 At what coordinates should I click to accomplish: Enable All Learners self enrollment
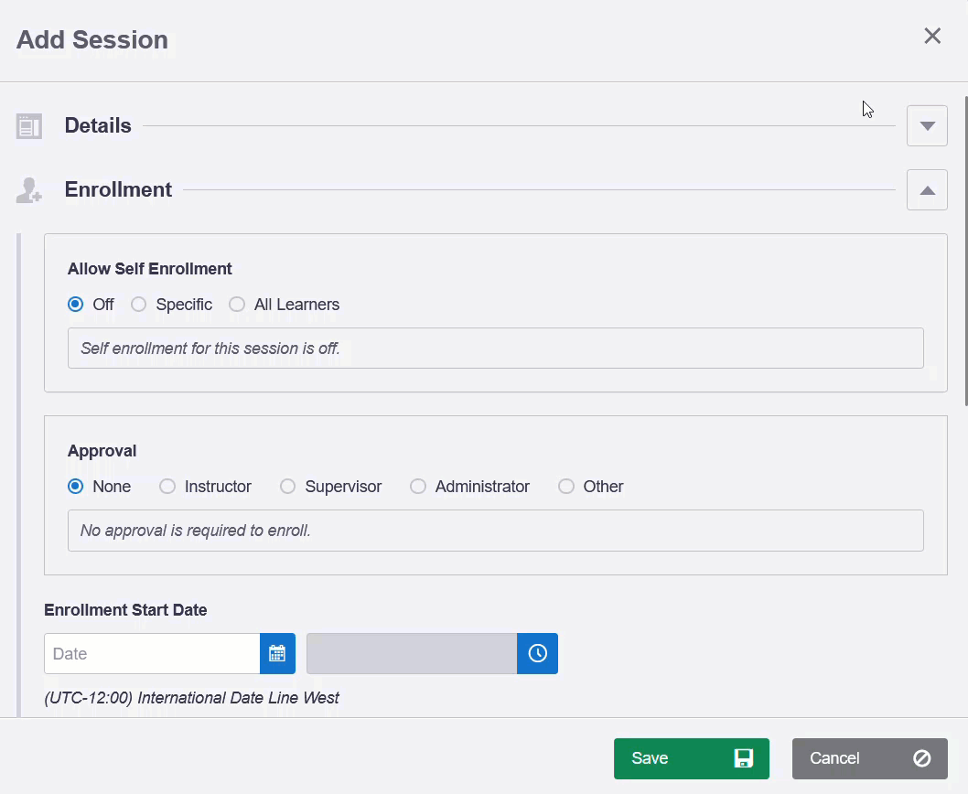[237, 304]
